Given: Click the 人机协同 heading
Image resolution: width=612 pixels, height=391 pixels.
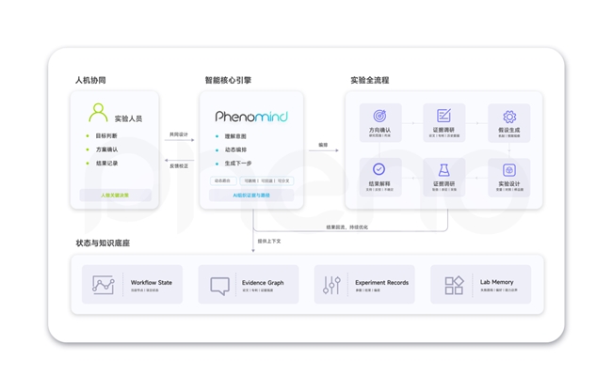Looking at the screenshot, I should tap(90, 80).
